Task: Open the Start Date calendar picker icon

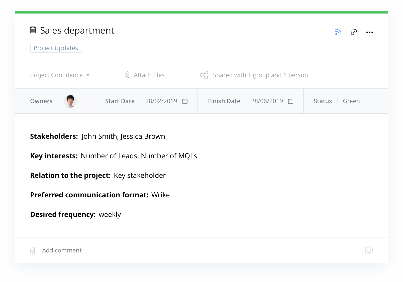Action: click(x=185, y=101)
